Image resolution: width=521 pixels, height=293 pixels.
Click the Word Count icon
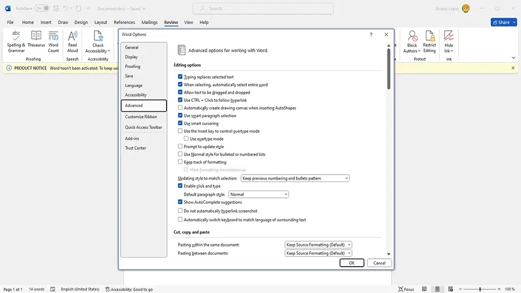pos(53,41)
